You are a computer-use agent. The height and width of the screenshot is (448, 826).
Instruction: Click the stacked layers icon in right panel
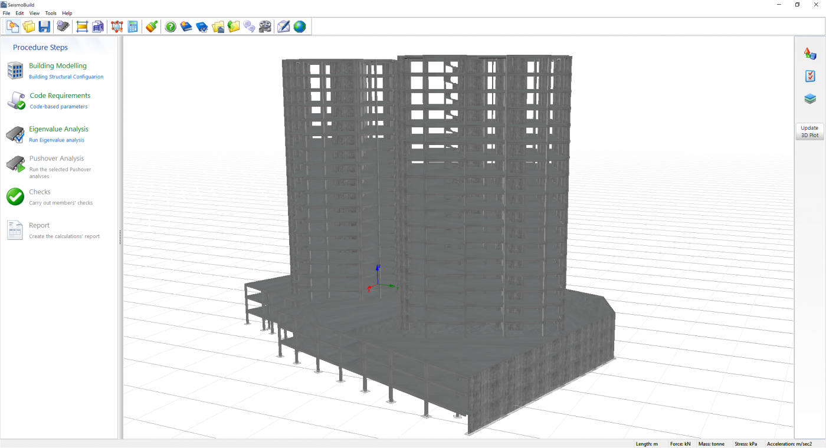point(810,99)
